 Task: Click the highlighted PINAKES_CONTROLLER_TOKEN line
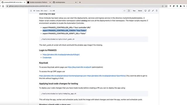[65, 30]
